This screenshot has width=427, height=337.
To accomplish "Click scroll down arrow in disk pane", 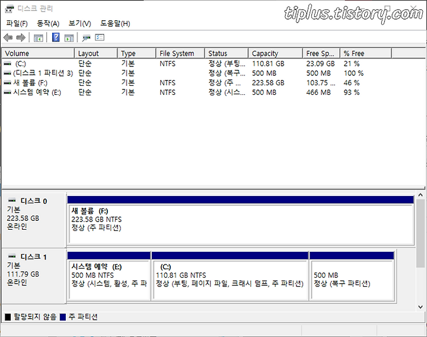I will point(420,307).
